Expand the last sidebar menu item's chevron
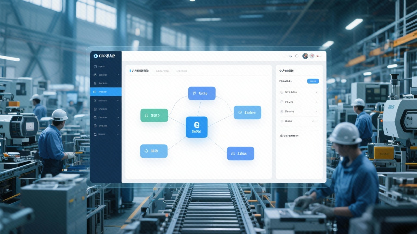 point(118,134)
